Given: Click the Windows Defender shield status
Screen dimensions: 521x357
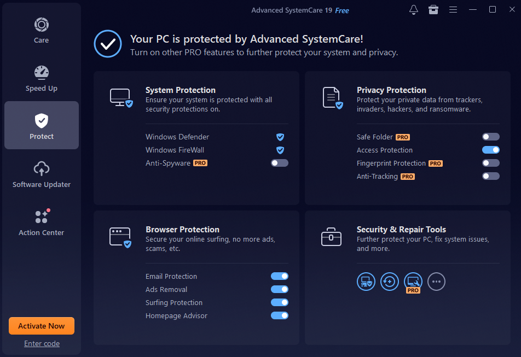Looking at the screenshot, I should click(280, 137).
